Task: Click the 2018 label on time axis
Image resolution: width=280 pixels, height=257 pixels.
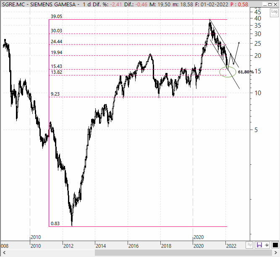Action: tap(166, 246)
